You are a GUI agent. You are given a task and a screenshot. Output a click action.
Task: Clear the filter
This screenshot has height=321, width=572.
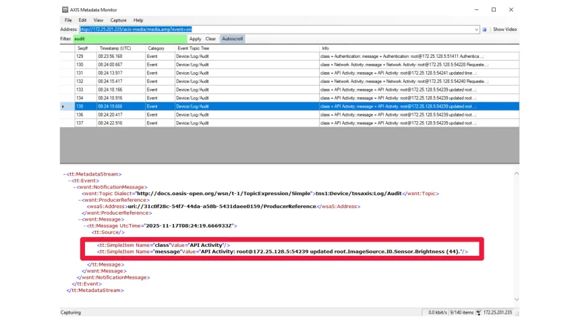coord(210,39)
